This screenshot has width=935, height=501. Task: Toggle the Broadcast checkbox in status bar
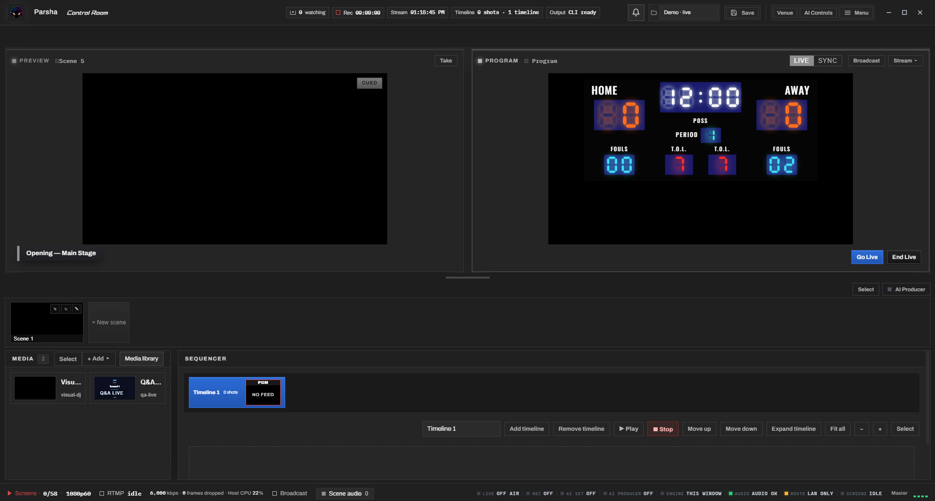pyautogui.click(x=274, y=493)
